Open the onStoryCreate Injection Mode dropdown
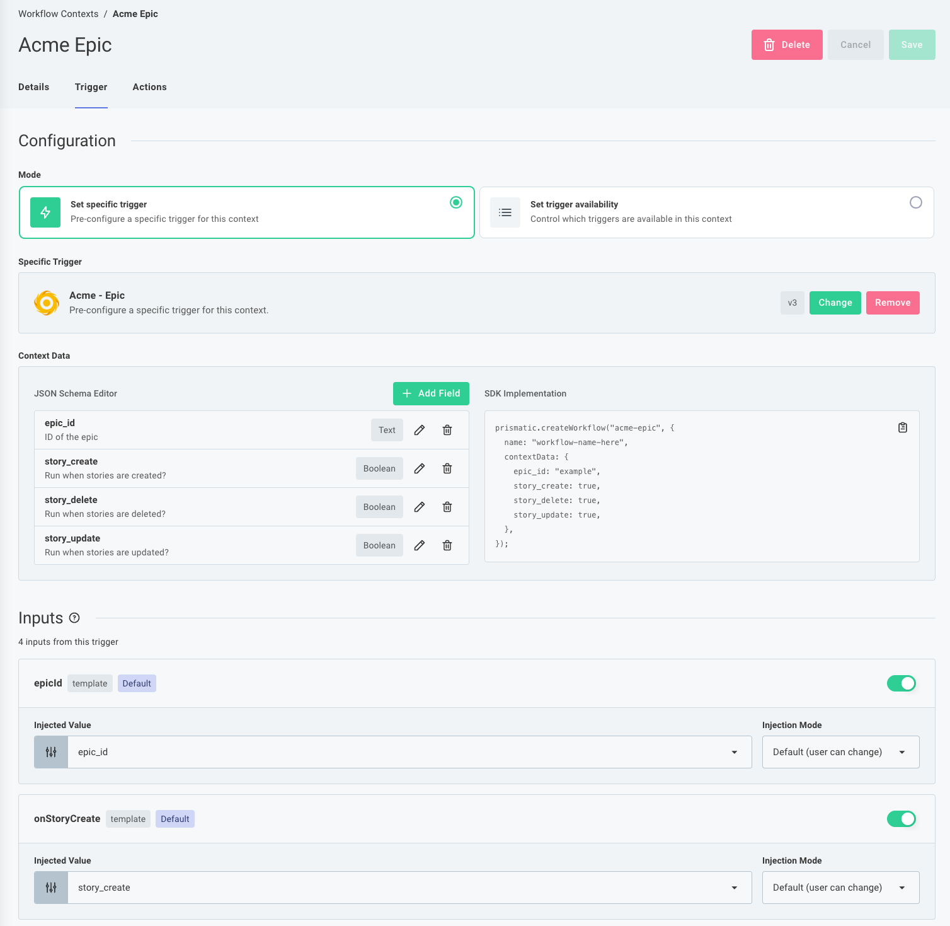 coord(841,888)
